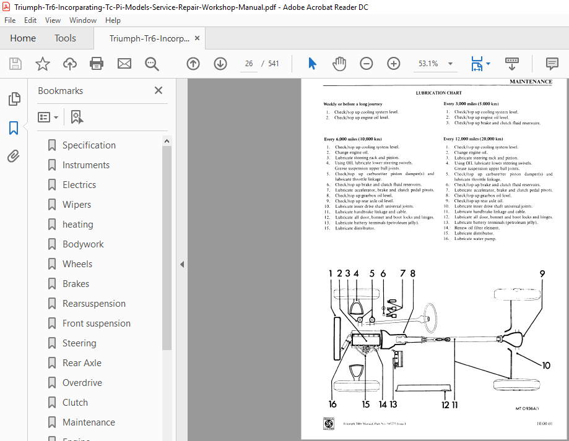Open the Clutch bookmark
Image resolution: width=569 pixels, height=441 pixels.
tap(75, 403)
